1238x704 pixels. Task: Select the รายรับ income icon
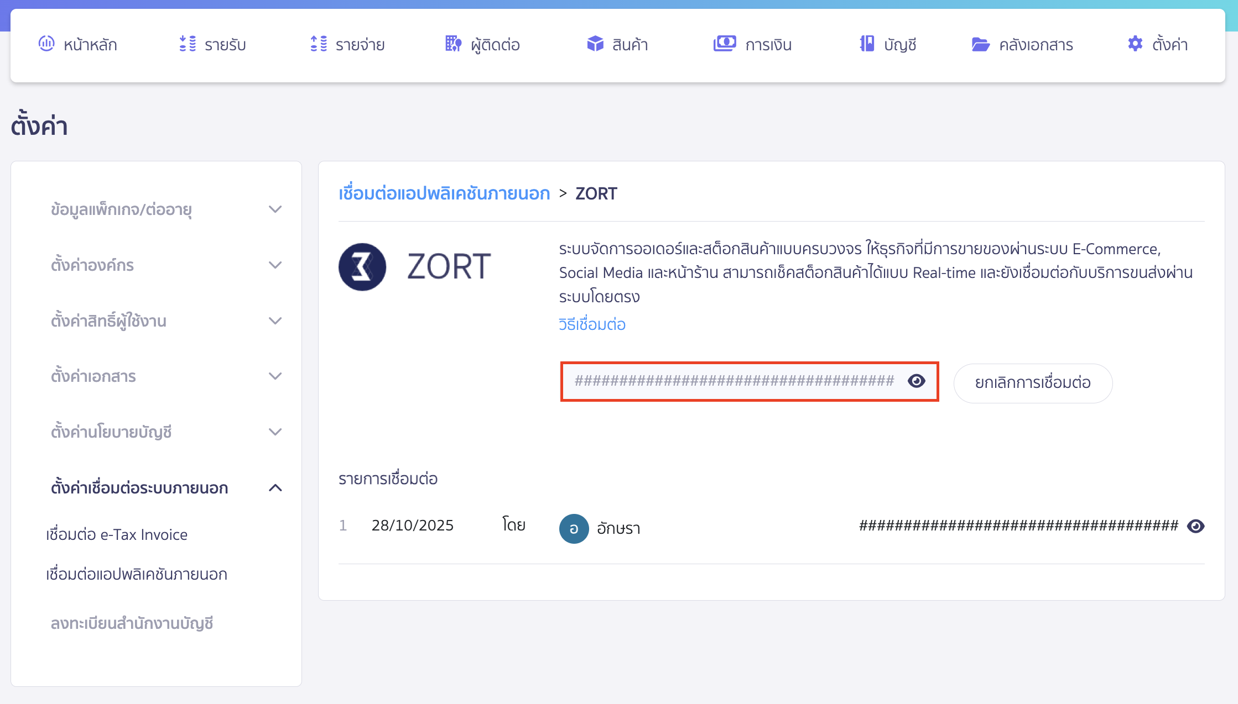(187, 44)
